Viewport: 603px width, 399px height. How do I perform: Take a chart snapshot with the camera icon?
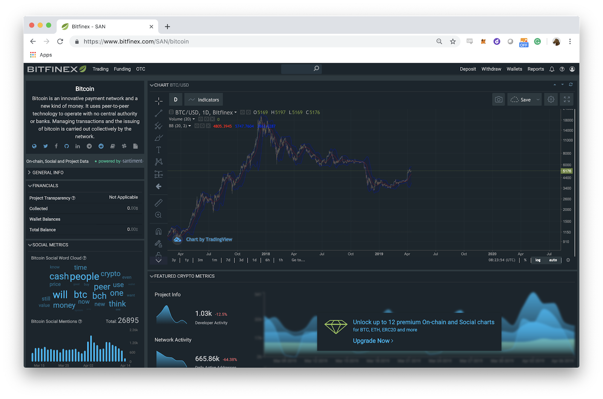pos(498,99)
